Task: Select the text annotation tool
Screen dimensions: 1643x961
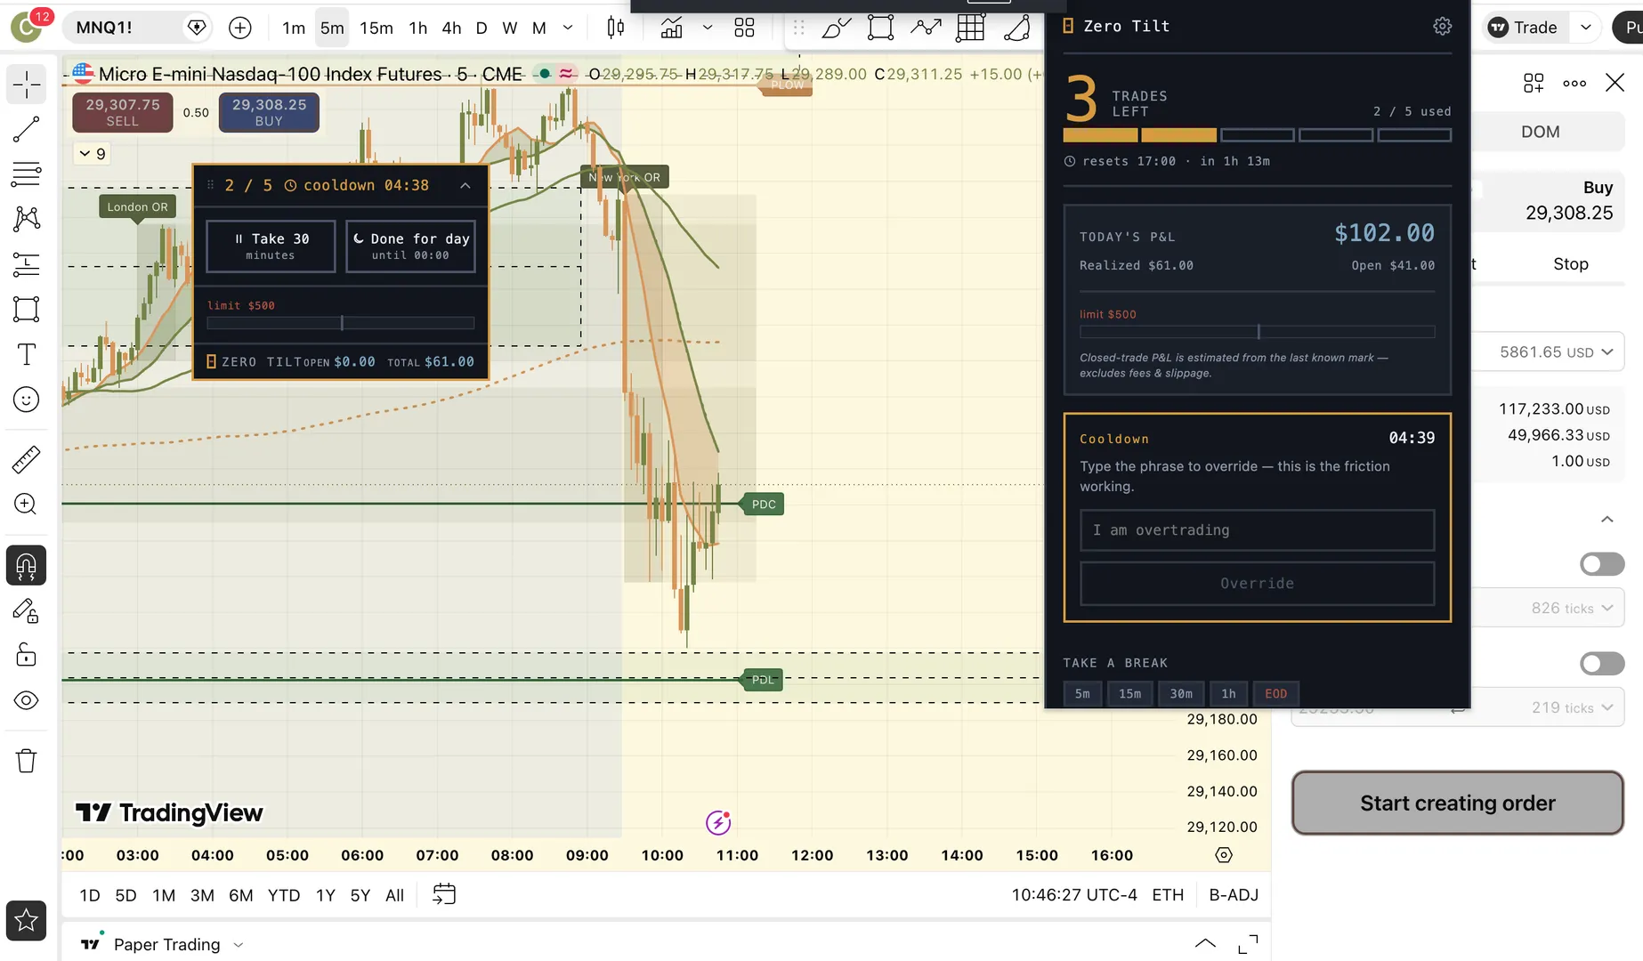Action: (26, 354)
